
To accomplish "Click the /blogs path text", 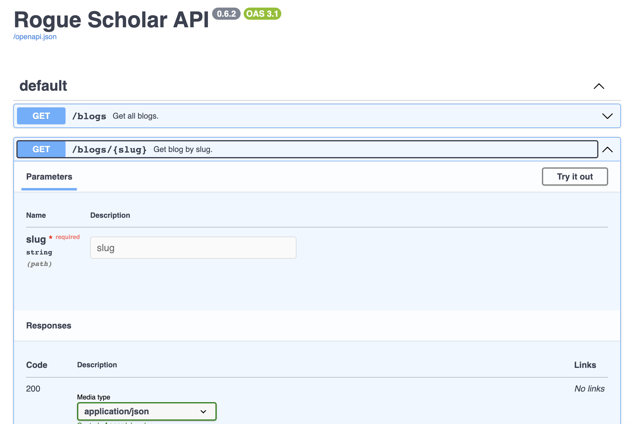I will point(89,116).
